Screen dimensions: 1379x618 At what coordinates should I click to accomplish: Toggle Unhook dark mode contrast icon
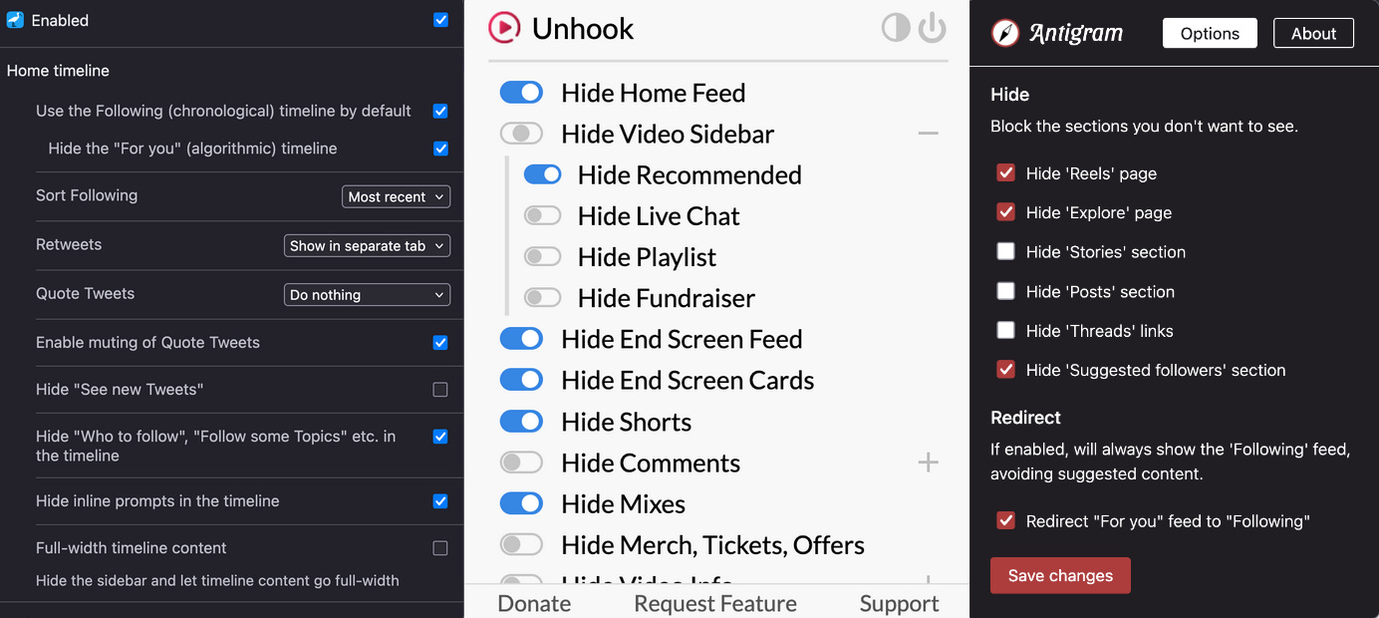tap(896, 28)
